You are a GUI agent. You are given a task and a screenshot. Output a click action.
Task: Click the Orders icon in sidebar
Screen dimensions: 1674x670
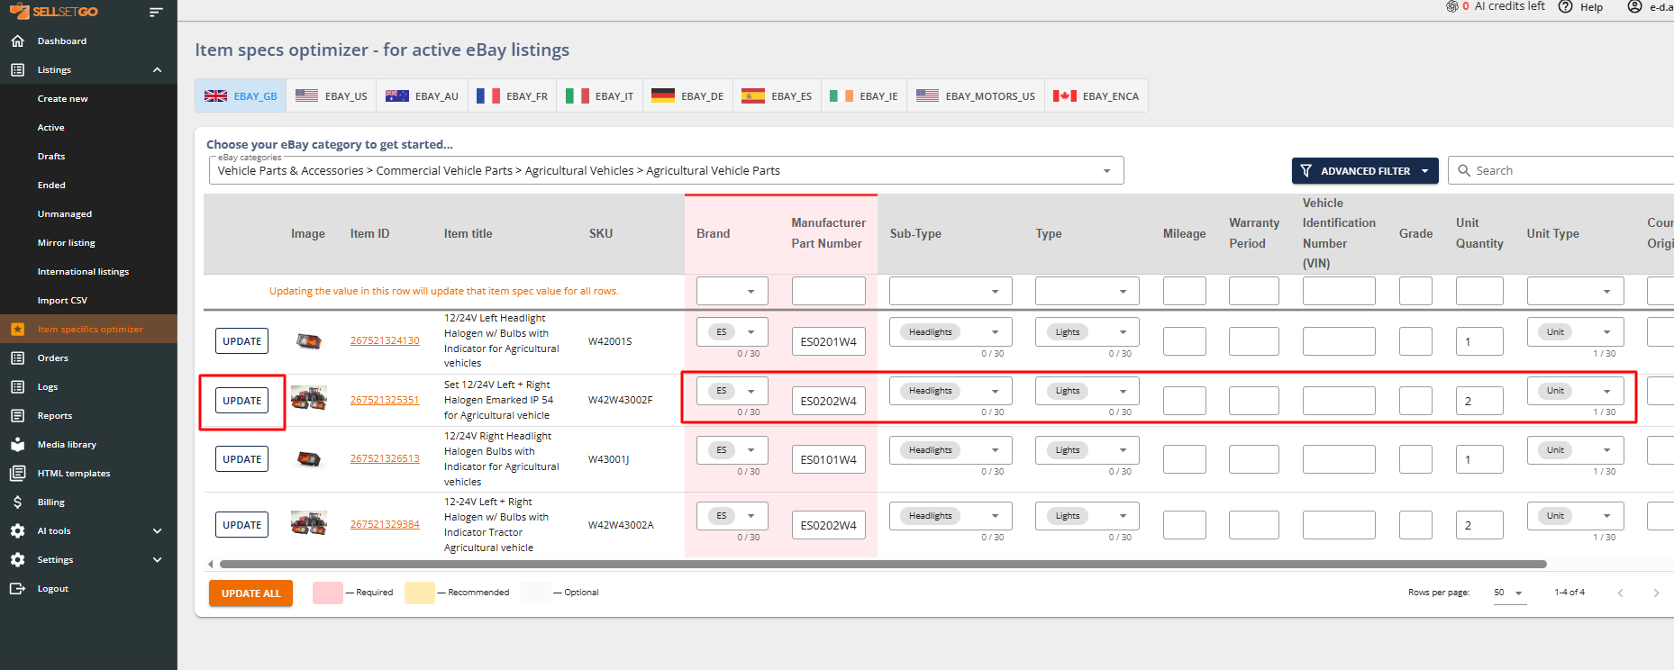[17, 358]
